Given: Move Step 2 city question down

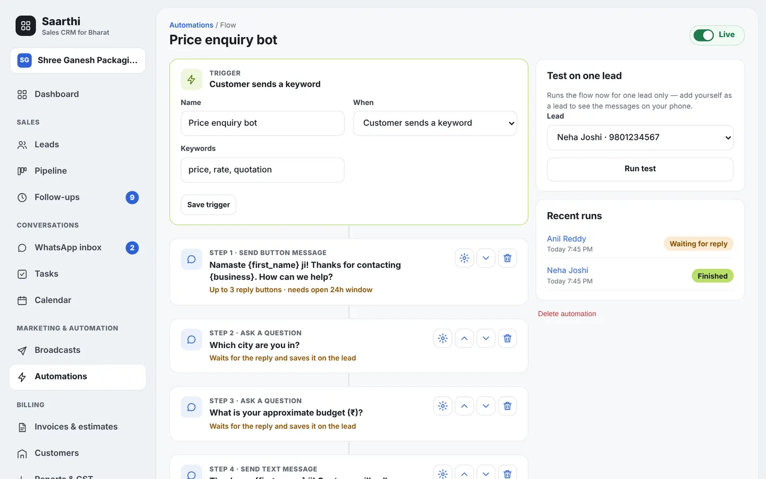Looking at the screenshot, I should point(486,338).
